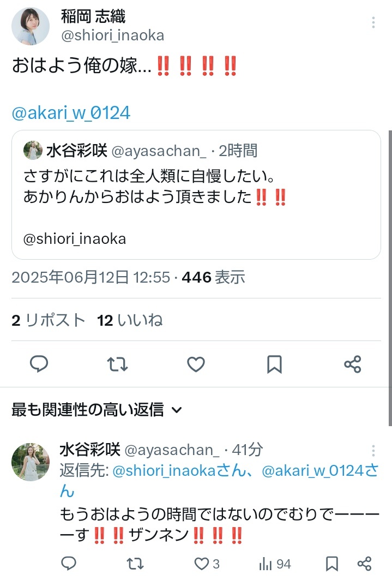Reply to 水谷彩咲's comment
Image resolution: width=392 pixels, height=580 pixels.
(x=68, y=563)
